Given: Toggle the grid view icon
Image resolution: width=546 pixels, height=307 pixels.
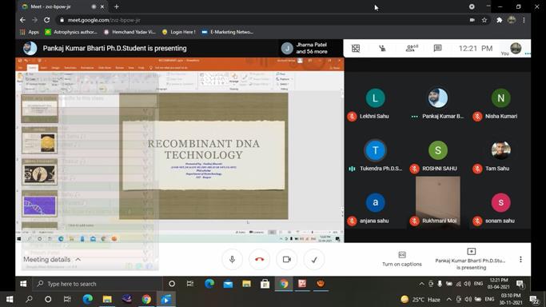Looking at the screenshot, I should pyautogui.click(x=356, y=49).
